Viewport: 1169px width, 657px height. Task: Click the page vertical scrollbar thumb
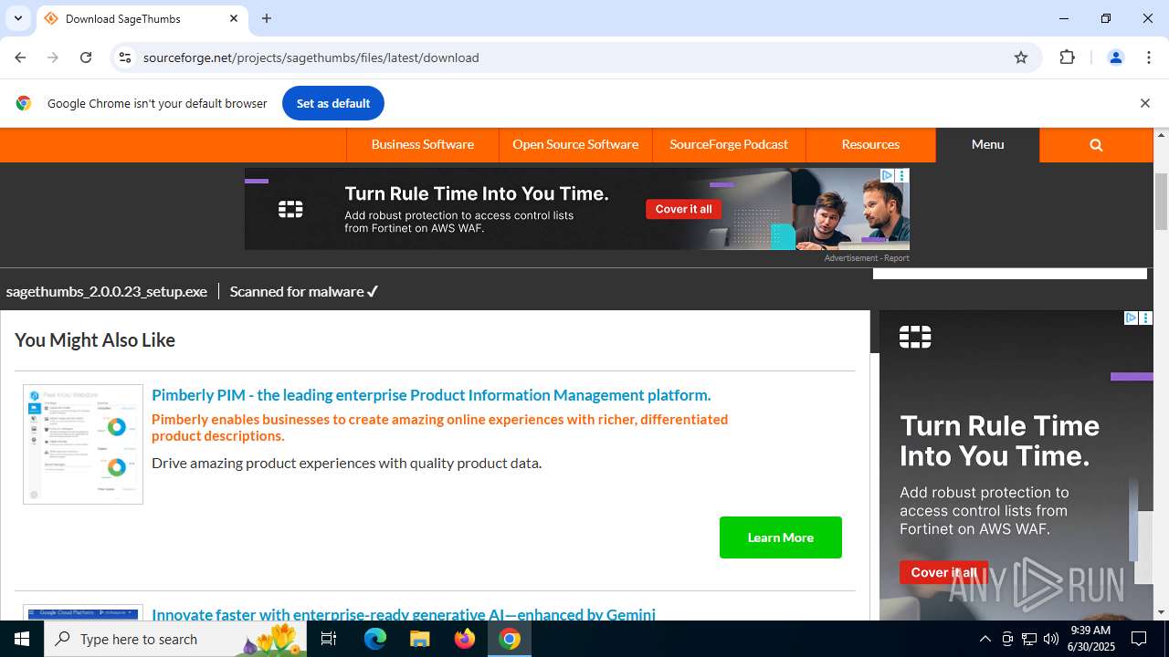[1161, 201]
